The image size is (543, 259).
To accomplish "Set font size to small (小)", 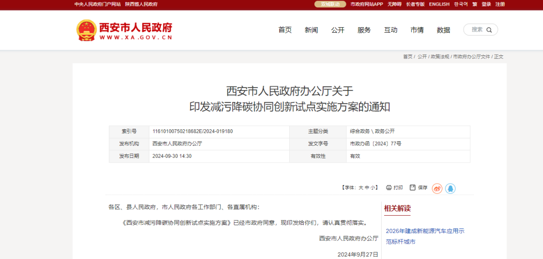I will click(374, 188).
